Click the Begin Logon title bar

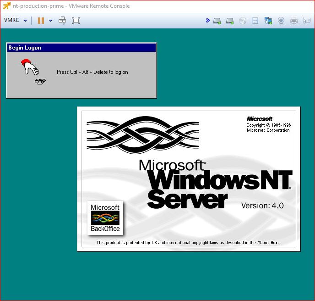81,48
